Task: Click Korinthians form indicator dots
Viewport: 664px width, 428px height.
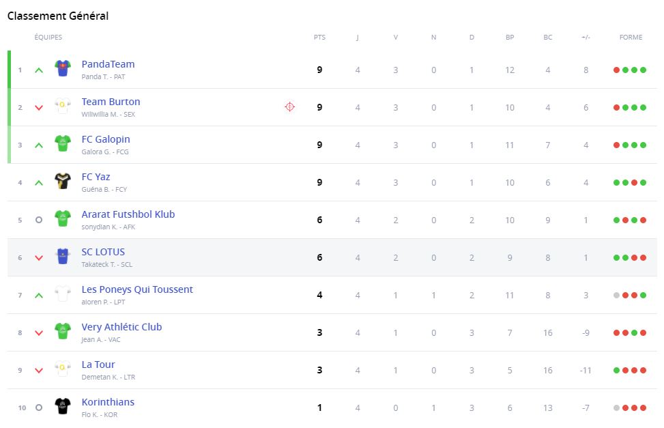Action: click(630, 408)
